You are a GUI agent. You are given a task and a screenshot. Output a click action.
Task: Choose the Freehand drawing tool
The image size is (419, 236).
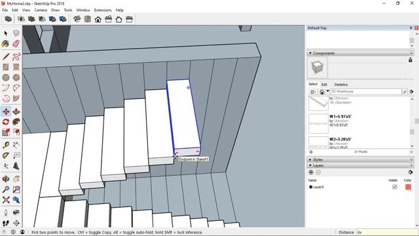[16, 56]
